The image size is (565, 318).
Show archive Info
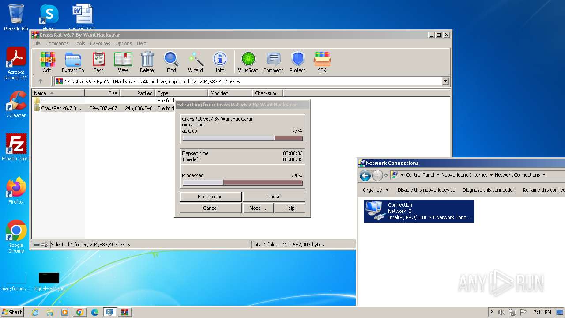point(220,62)
